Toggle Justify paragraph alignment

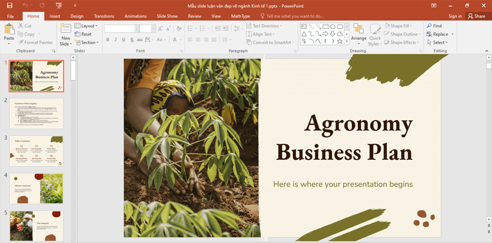coord(214,39)
